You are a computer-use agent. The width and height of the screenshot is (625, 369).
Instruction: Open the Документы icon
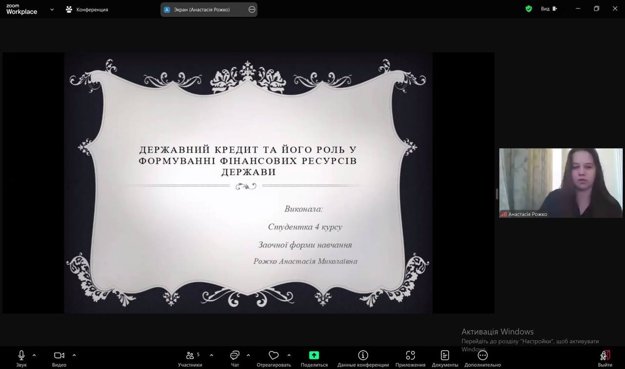[x=445, y=356]
